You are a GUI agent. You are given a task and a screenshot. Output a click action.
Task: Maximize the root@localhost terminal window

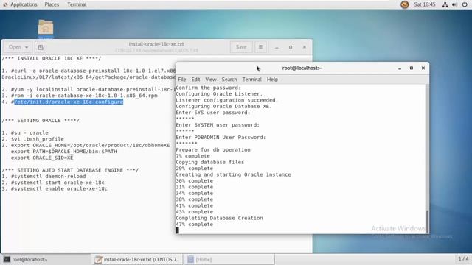tap(412, 68)
